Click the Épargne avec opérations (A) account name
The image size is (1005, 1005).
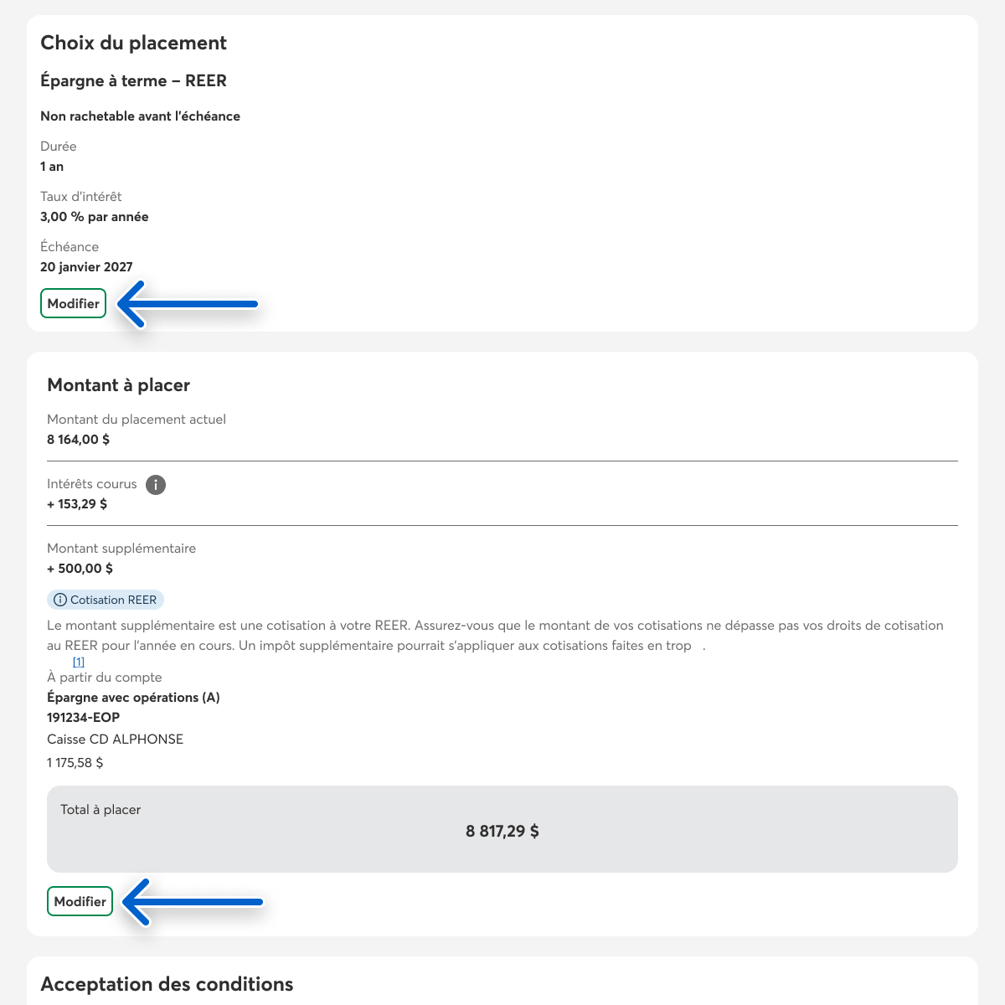tap(134, 698)
